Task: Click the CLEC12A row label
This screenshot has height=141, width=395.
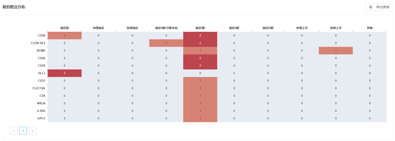Action: tap(39, 88)
